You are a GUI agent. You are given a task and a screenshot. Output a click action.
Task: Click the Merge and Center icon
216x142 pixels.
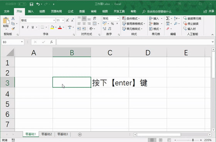(94, 23)
